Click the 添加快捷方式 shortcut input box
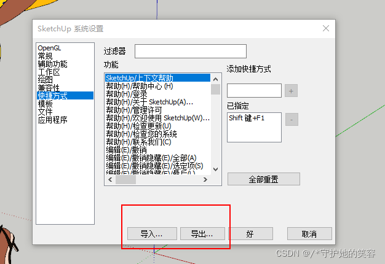Image resolution: width=385 pixels, height=264 pixels. point(254,90)
